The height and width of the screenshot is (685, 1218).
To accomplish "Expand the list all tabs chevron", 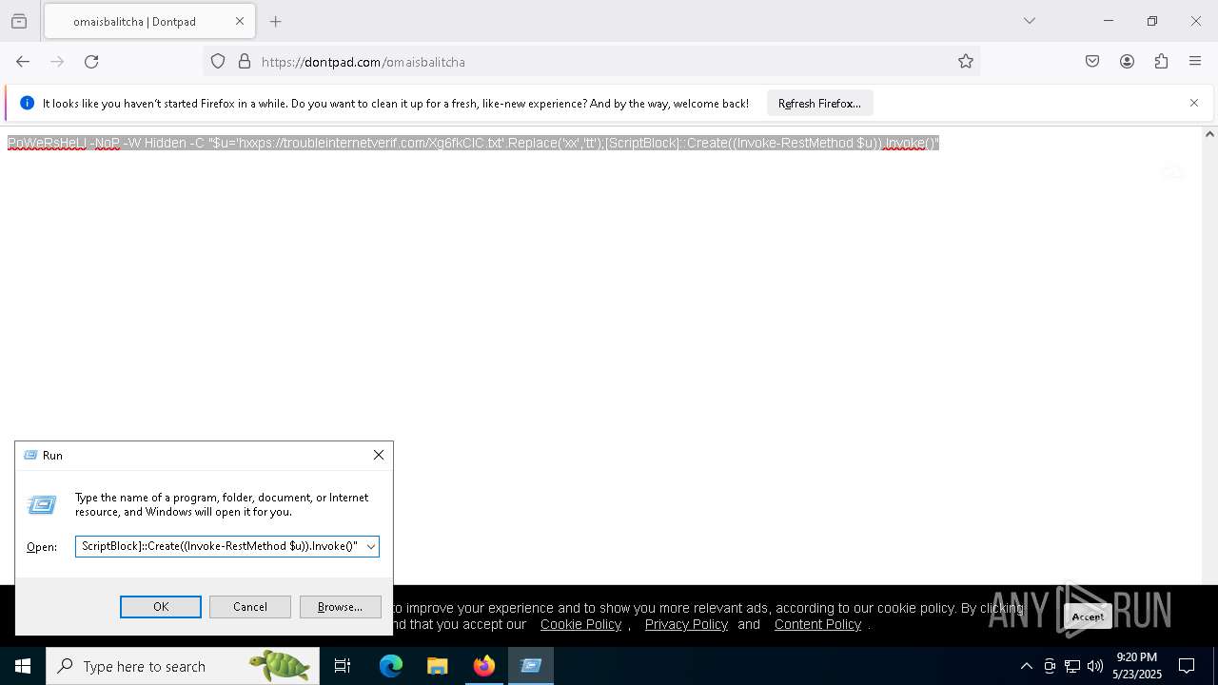I will 1030,21.
